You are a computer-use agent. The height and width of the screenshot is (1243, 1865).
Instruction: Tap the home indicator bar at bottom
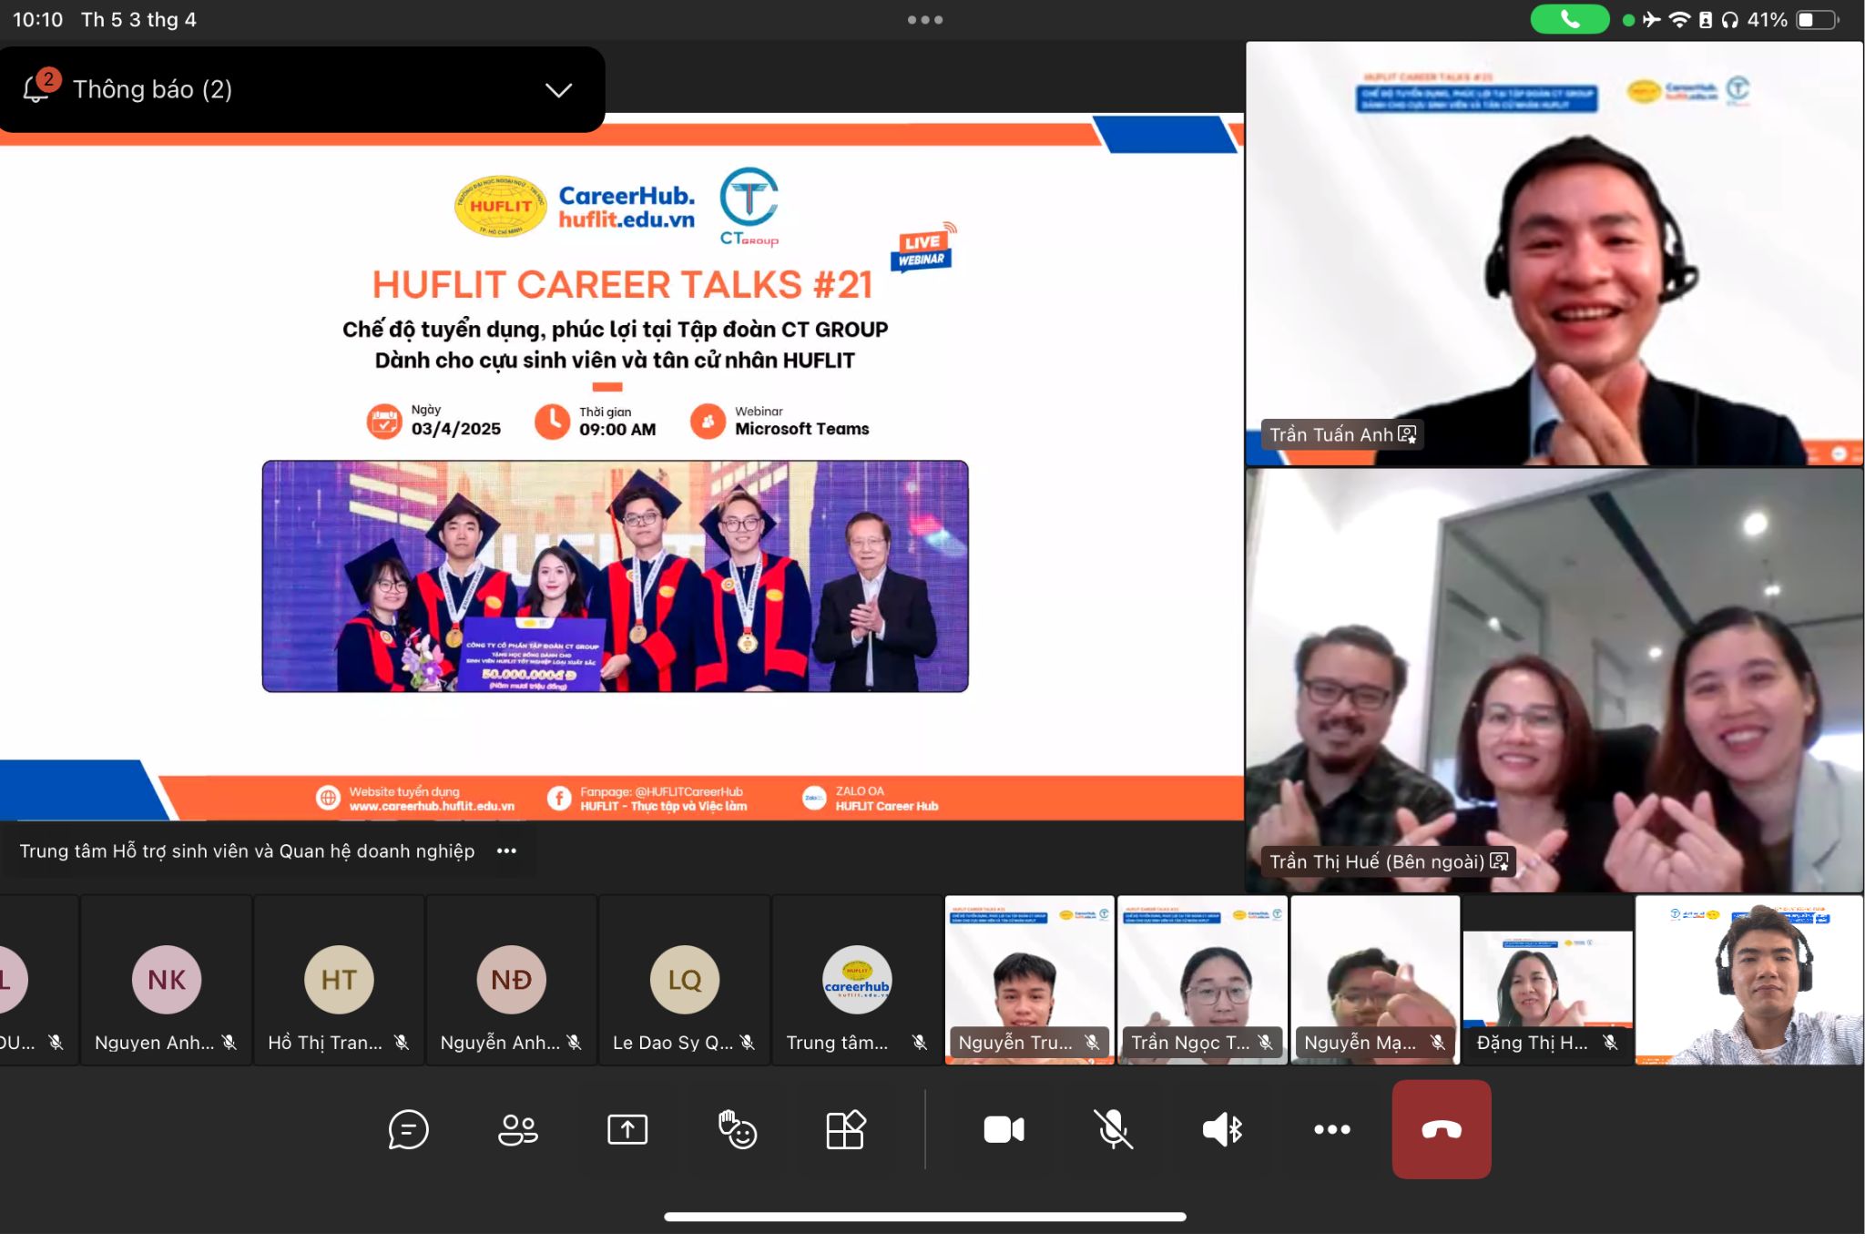pyautogui.click(x=925, y=1217)
